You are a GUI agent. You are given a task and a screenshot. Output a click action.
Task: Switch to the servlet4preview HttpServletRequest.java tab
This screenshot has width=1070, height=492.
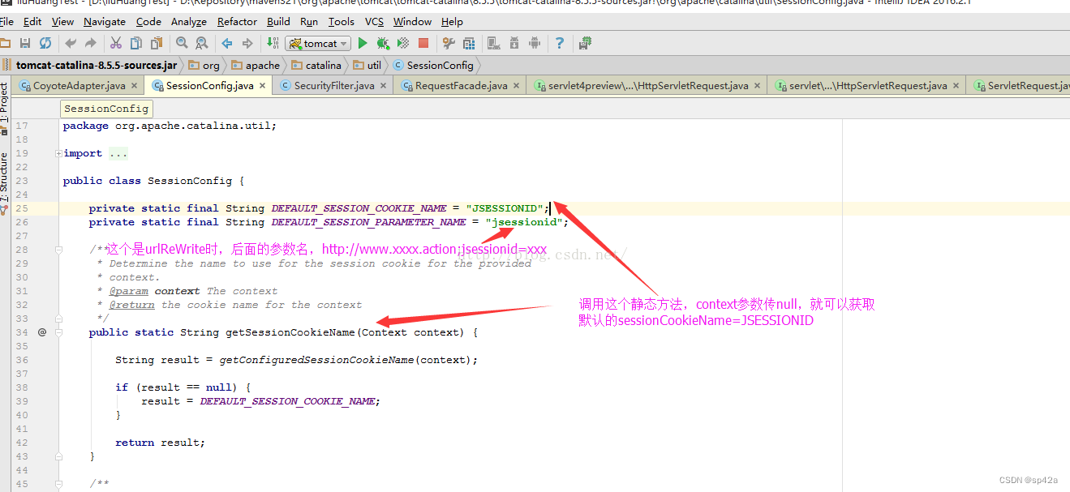click(648, 85)
